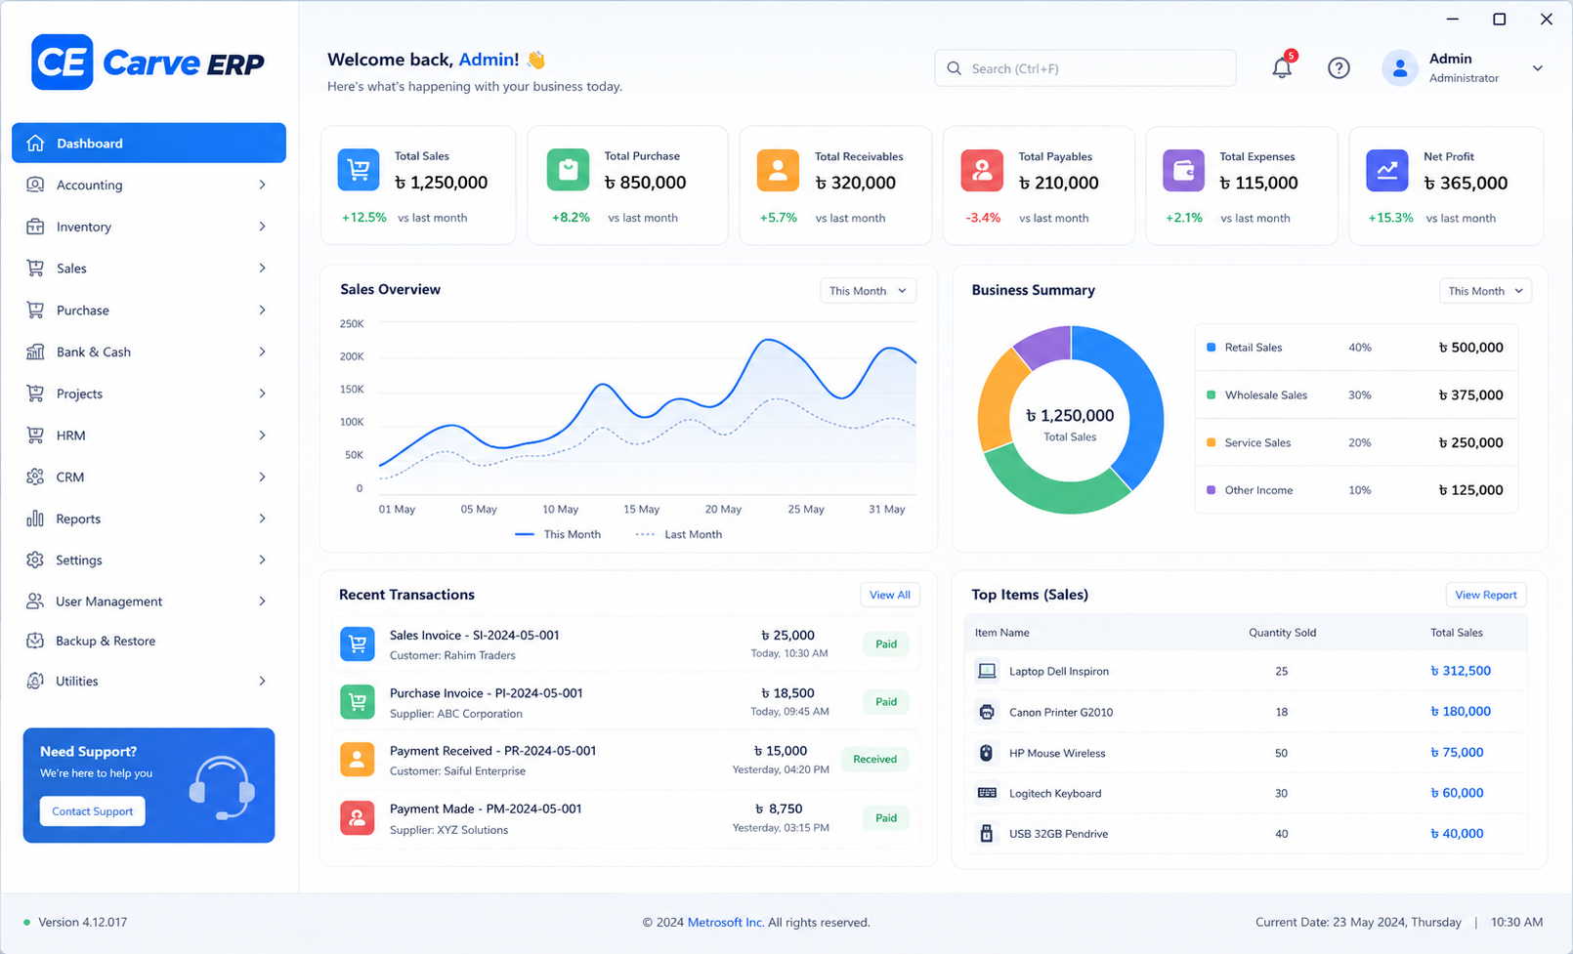Click the Total Receivables person icon
Viewport: 1573px width, 954px height.
point(778,170)
